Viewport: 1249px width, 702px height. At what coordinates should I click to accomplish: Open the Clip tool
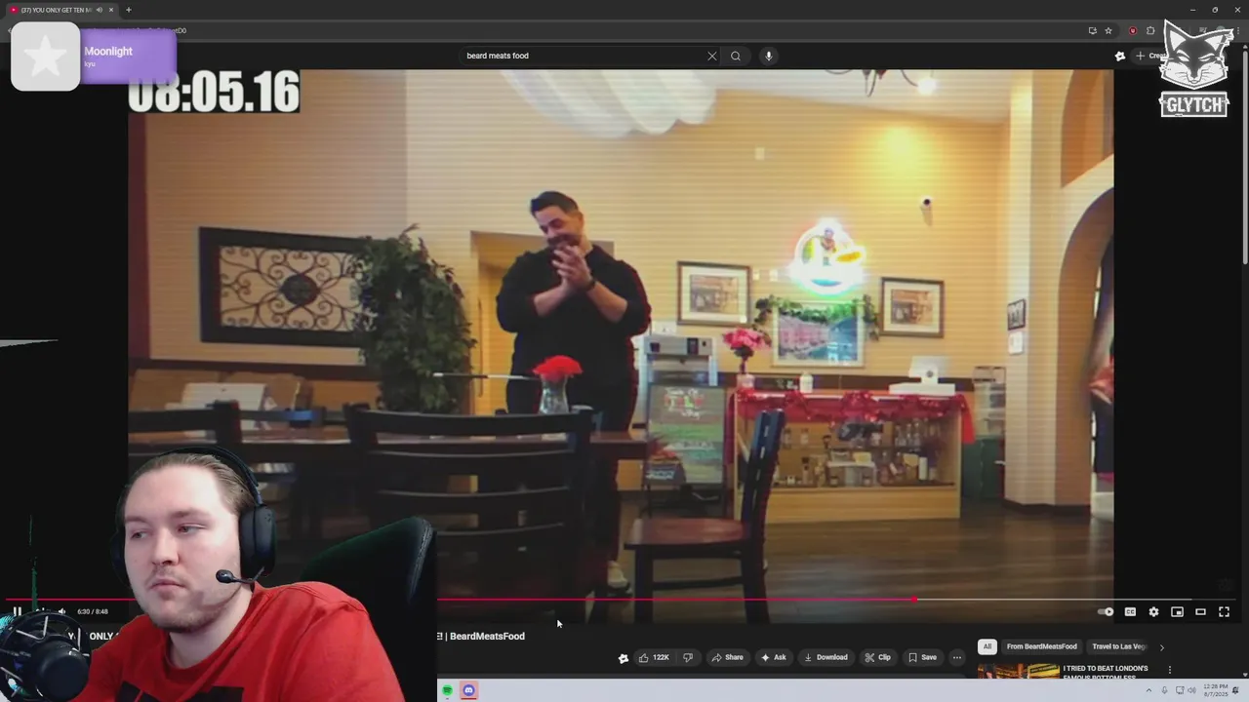point(877,657)
